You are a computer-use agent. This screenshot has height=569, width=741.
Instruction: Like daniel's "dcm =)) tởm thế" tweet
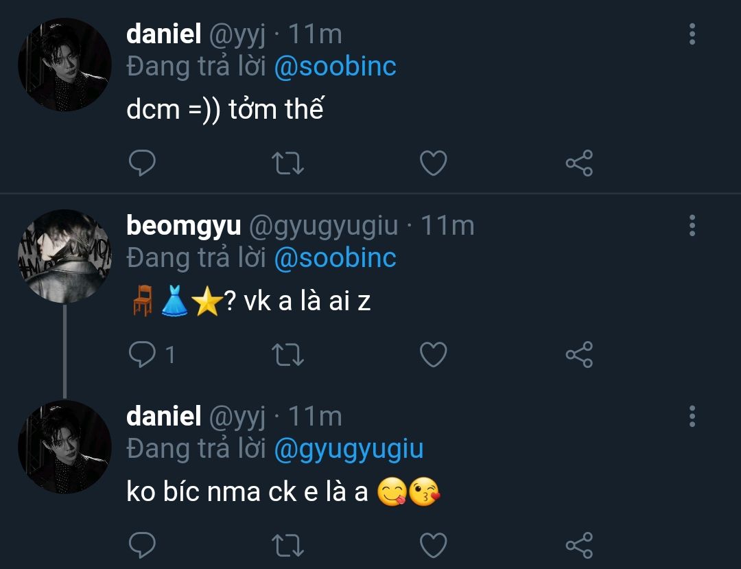tap(433, 163)
